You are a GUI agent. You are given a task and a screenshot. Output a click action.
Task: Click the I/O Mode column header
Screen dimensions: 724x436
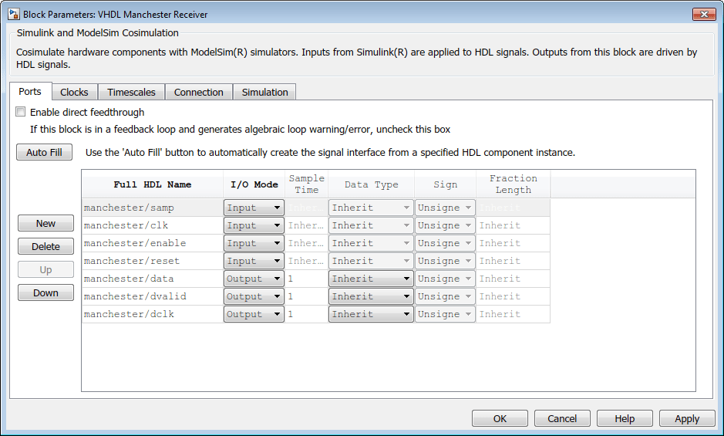tap(254, 184)
